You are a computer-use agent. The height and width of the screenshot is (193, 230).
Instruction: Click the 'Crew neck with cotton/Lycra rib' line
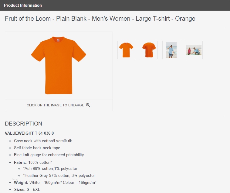tap(43, 141)
